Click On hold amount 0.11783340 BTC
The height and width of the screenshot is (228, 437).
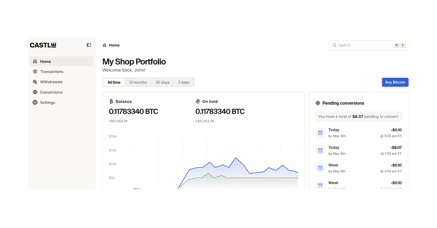[220, 111]
